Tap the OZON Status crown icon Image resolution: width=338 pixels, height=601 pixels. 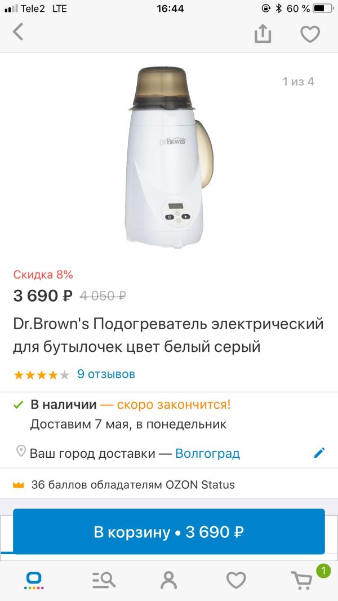pyautogui.click(x=19, y=485)
